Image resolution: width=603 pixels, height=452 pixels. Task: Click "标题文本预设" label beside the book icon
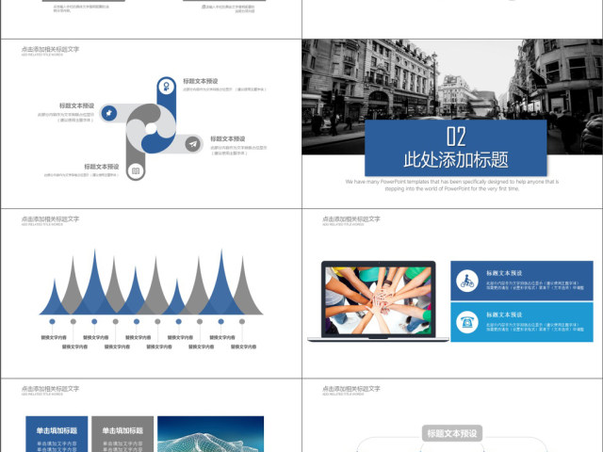[102, 167]
